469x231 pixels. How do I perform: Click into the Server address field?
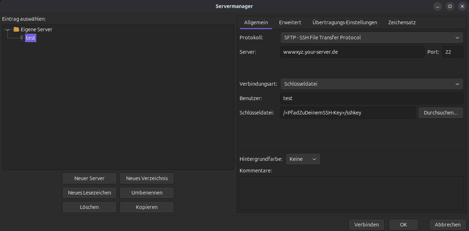coord(352,52)
